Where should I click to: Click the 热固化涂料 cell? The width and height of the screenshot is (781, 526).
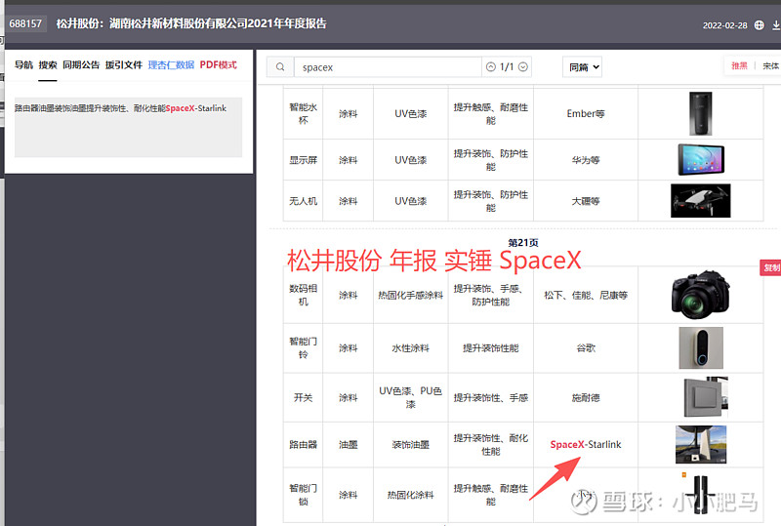coord(410,495)
